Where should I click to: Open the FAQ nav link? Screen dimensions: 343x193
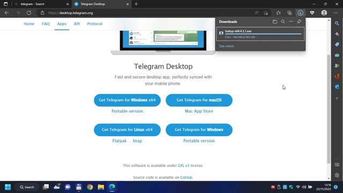46,24
